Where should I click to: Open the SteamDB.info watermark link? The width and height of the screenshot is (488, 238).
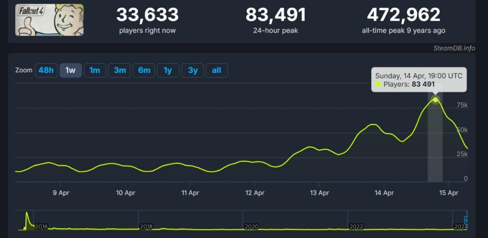click(x=454, y=48)
